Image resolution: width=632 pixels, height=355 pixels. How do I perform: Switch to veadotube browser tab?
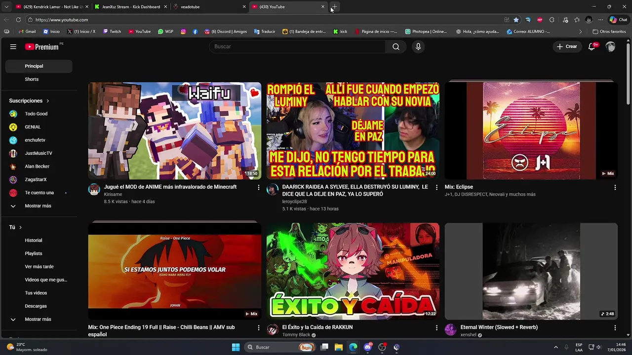click(x=210, y=7)
